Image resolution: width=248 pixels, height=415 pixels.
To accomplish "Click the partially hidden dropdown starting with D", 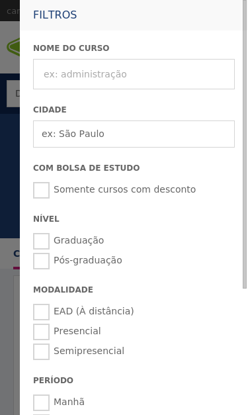I will click(x=13, y=93).
